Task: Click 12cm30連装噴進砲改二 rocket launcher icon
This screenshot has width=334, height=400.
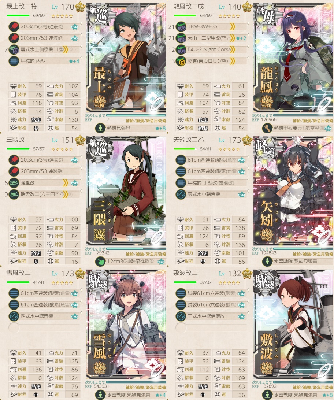Action: coord(100,262)
